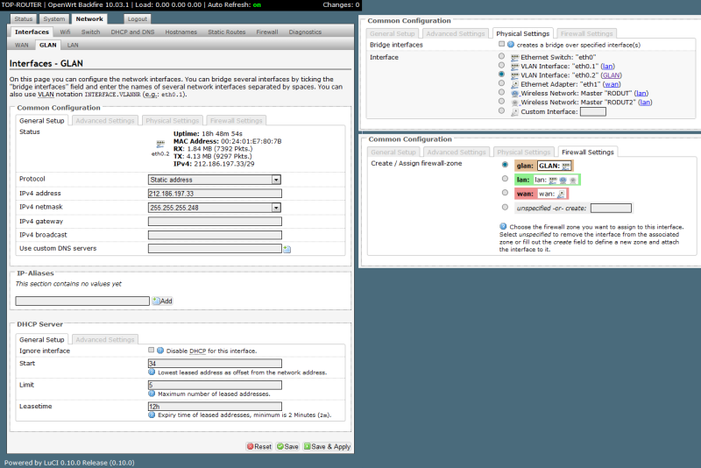Click the help icon under the Leasetime field

tap(152, 415)
